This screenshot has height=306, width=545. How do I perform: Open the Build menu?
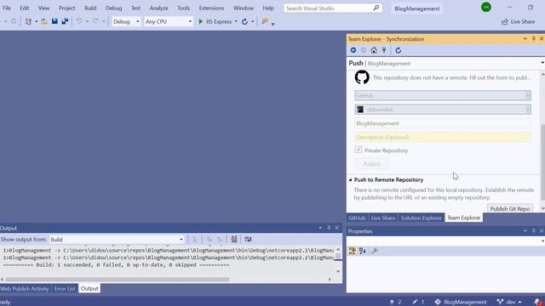90,8
